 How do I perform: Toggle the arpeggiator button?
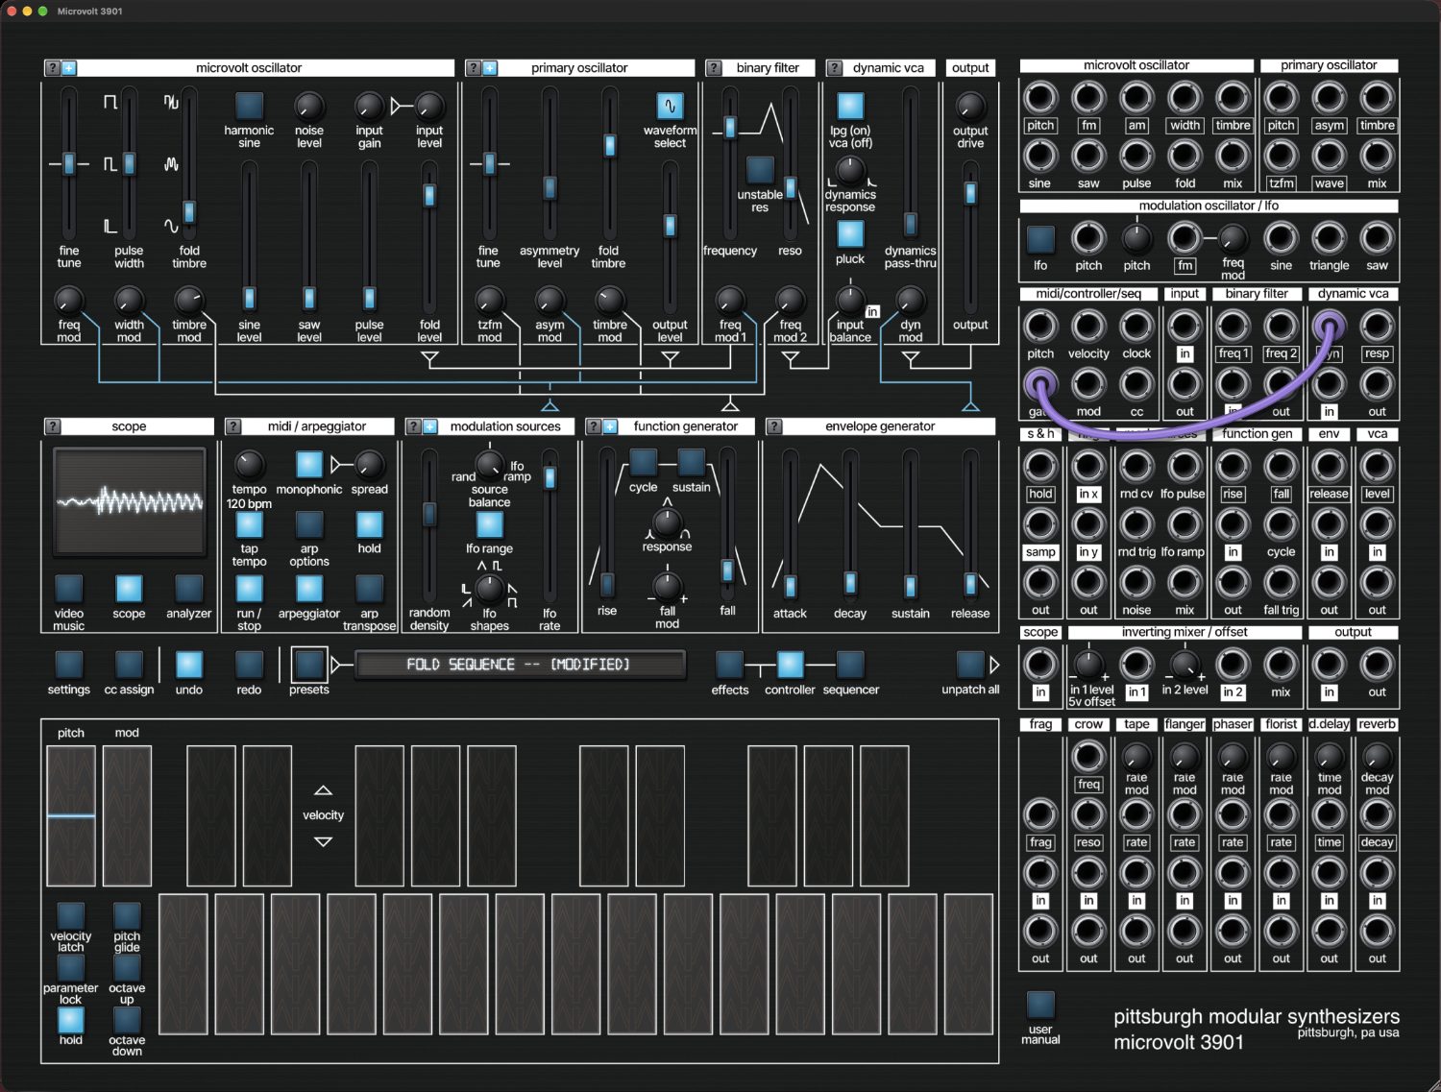[308, 589]
